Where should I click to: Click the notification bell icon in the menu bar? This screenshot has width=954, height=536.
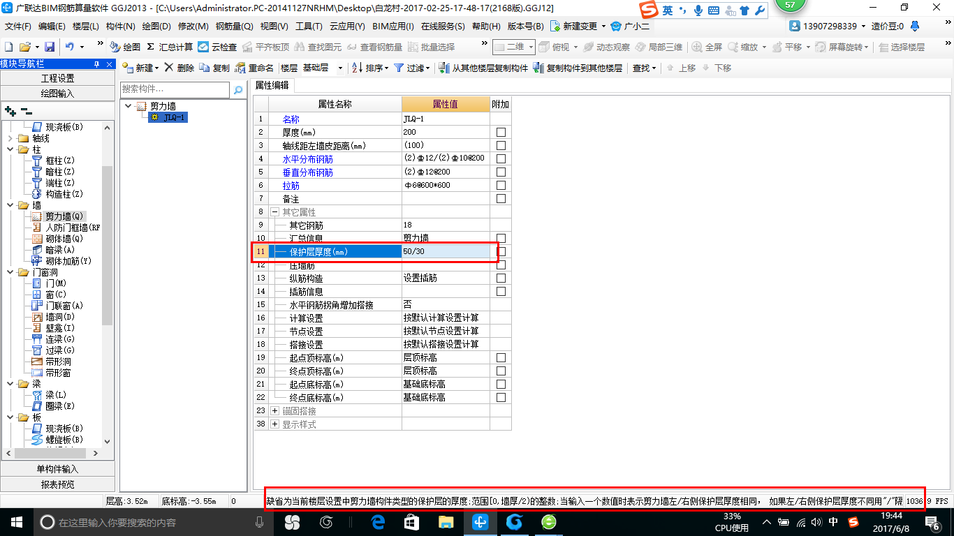(915, 26)
